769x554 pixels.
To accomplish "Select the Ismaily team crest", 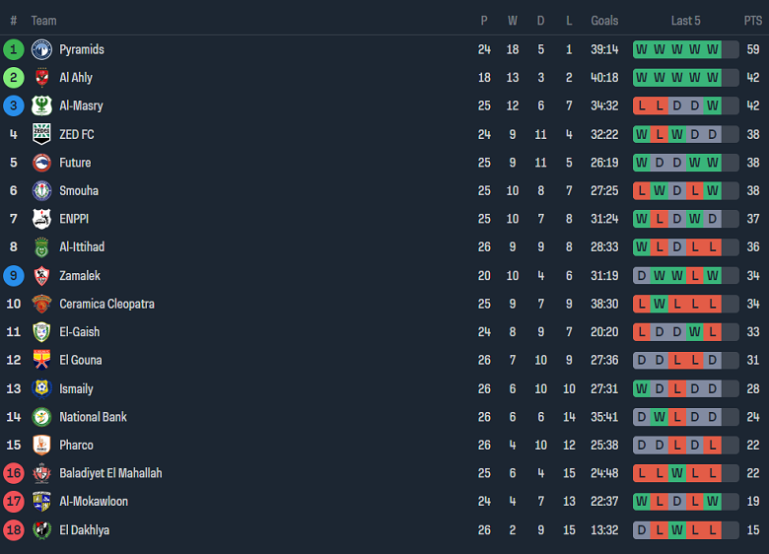I will point(41,388).
